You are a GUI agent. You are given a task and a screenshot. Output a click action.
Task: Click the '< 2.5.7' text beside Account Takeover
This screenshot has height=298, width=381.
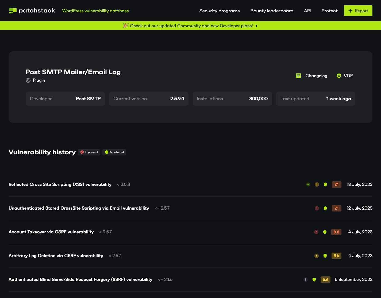coord(106,232)
